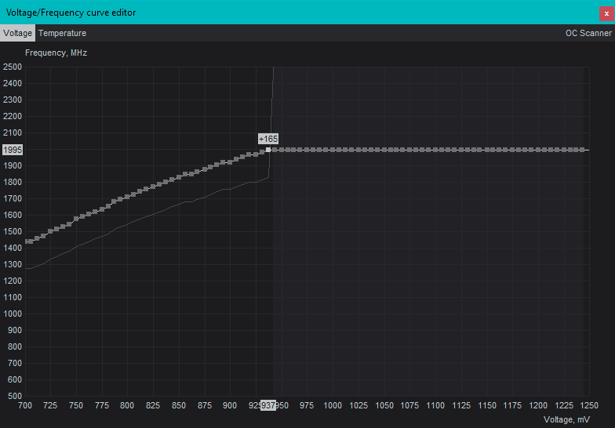Click the 1000 label on the voltage axis

click(333, 405)
